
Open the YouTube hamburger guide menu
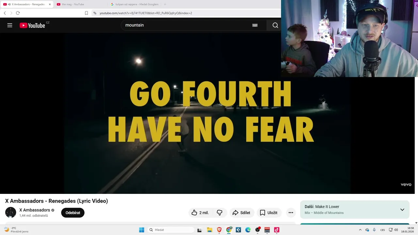10,25
